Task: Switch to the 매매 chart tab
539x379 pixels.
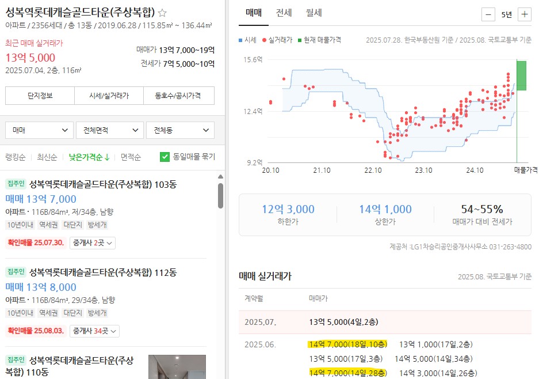Action: pyautogui.click(x=254, y=13)
